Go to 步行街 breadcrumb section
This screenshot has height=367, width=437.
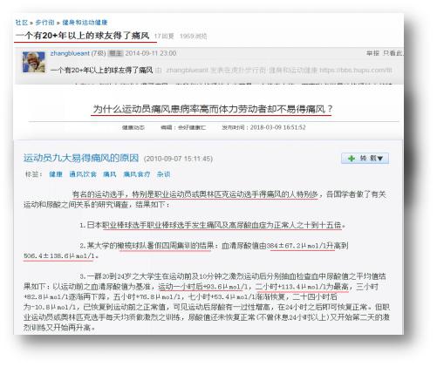[44, 23]
